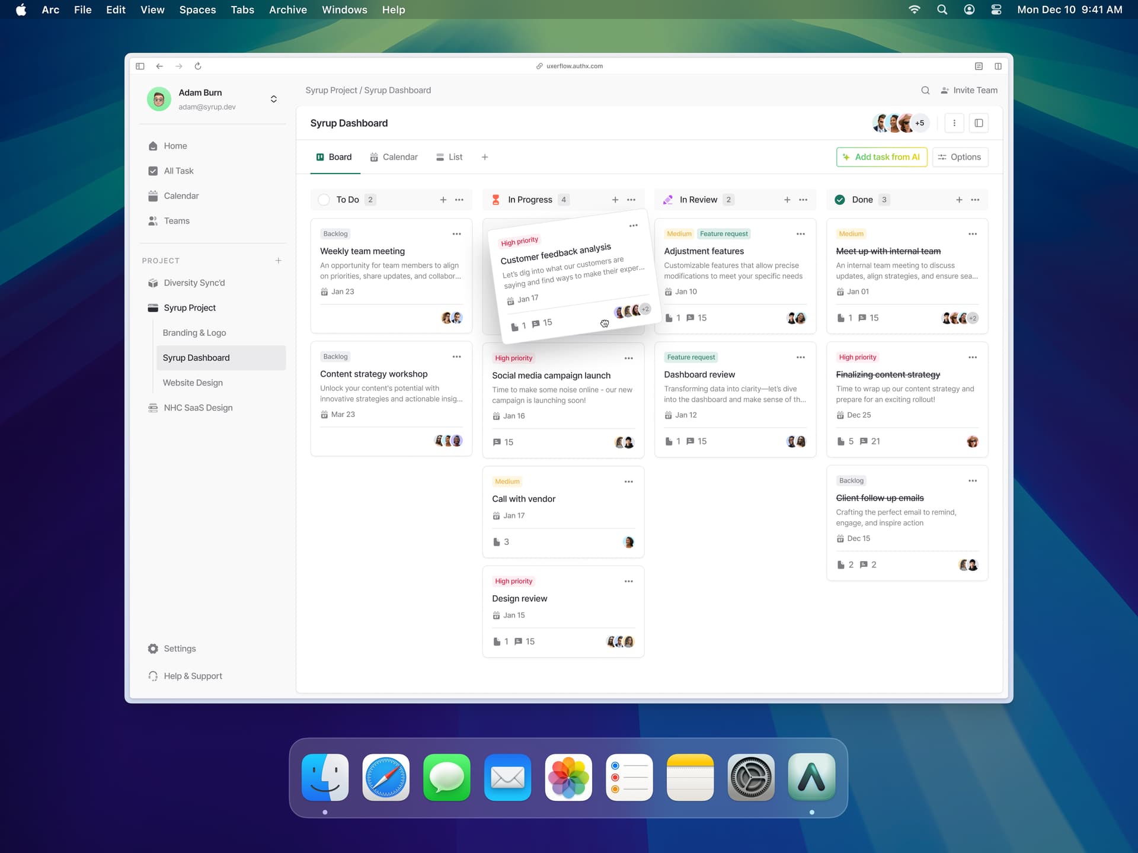Click the green Done checkmark circle

(839, 200)
